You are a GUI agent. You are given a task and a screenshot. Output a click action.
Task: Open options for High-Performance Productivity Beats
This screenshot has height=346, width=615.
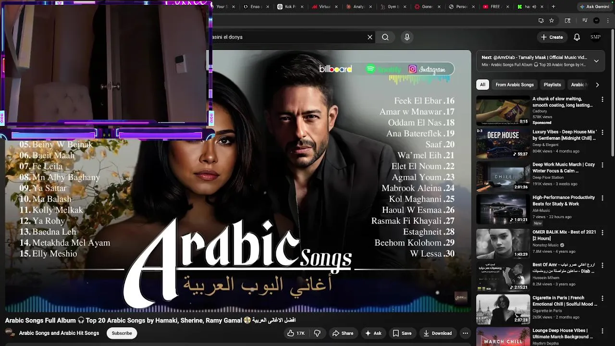[603, 198]
